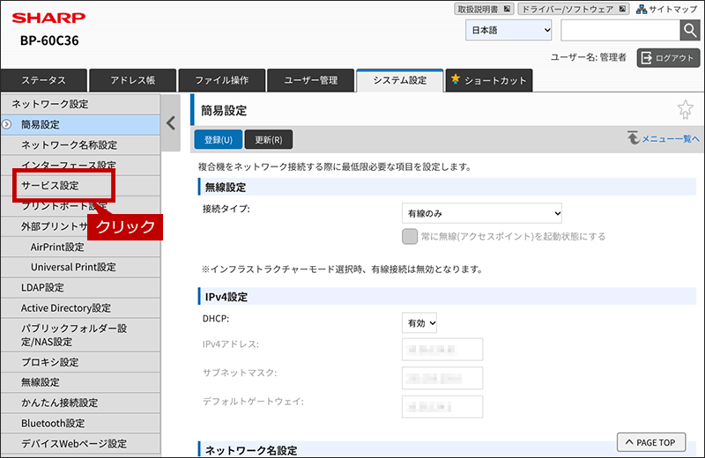Open かんたん接続設定 menu item

(x=80, y=403)
